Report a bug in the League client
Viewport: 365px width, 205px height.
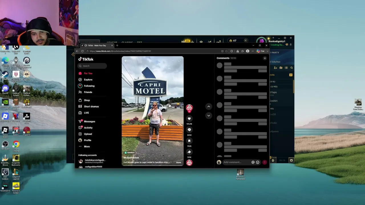pyautogui.click(x=291, y=161)
